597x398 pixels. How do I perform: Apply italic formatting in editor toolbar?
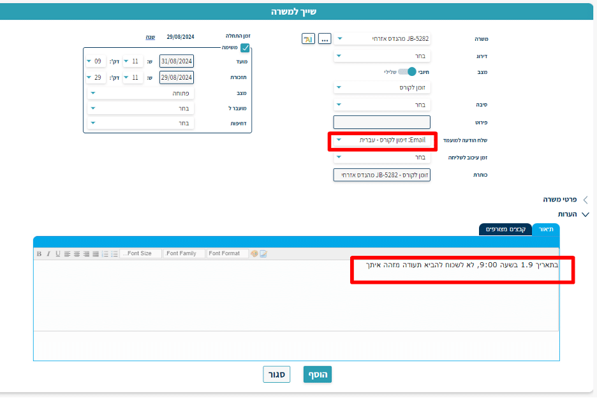click(48, 254)
